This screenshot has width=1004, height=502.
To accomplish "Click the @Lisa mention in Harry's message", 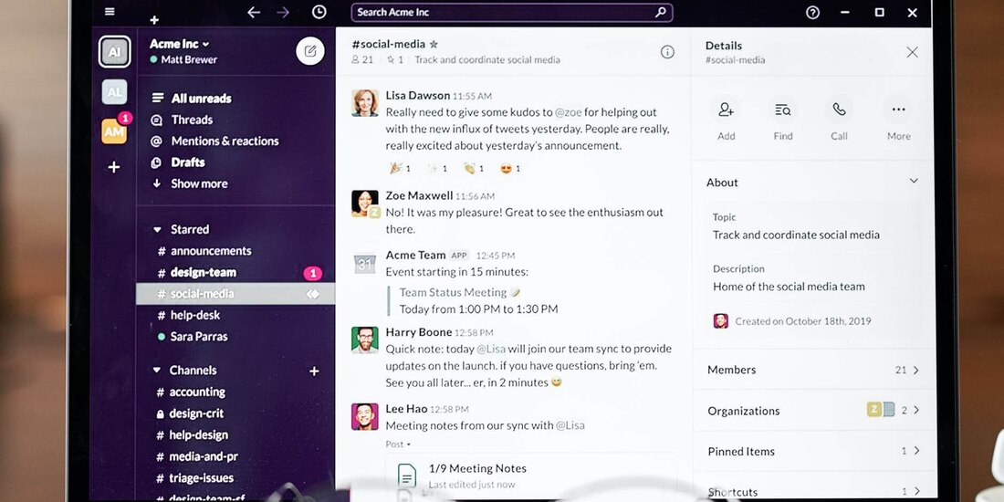I will tap(491, 349).
